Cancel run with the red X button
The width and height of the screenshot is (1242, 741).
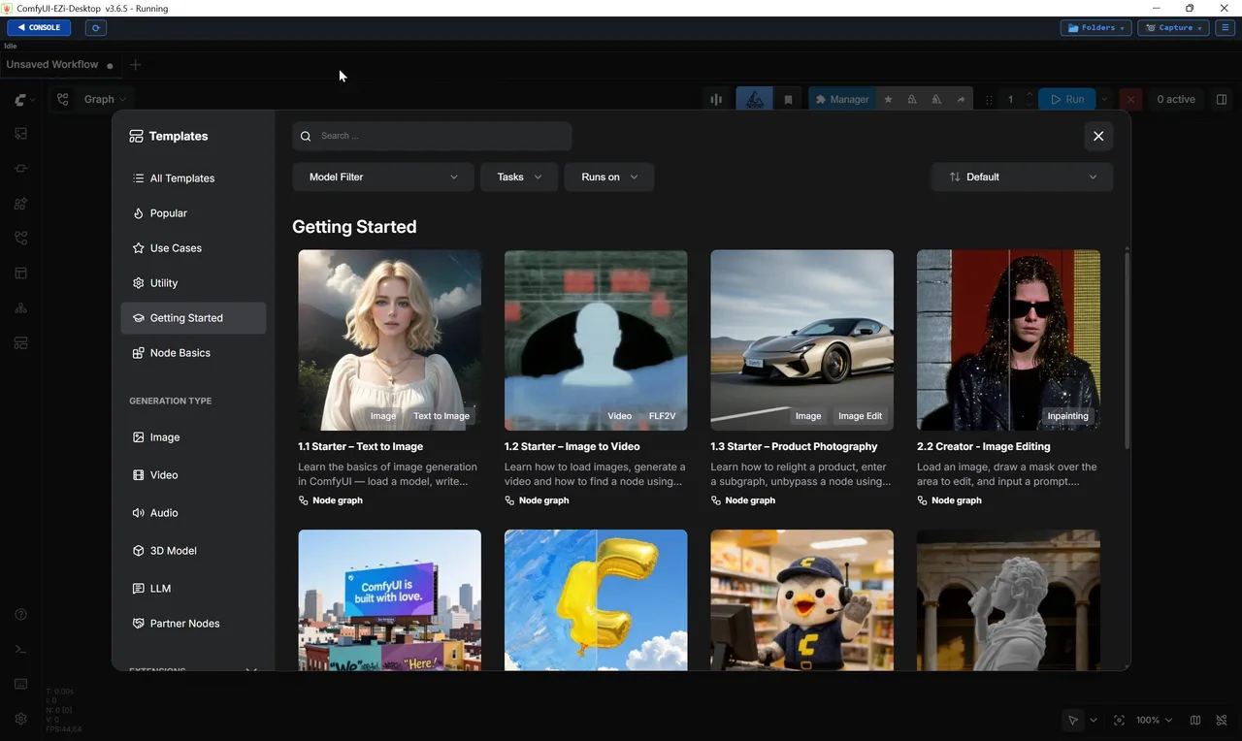1130,99
